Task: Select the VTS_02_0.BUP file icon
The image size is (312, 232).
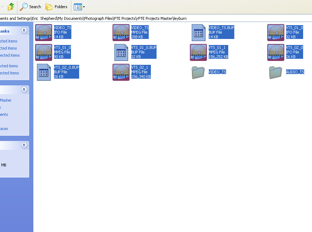Action: coord(44,72)
